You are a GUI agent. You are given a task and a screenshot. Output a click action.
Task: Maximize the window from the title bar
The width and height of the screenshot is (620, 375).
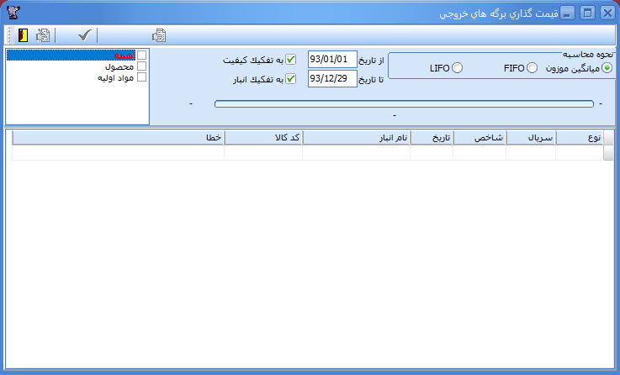587,13
